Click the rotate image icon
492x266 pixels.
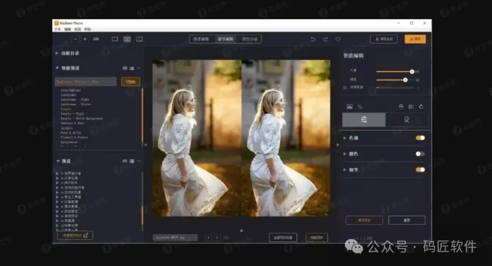(421, 106)
